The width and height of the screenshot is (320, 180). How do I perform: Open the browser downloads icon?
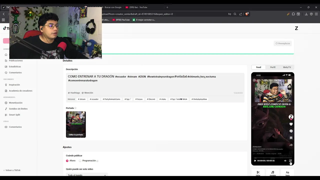click(306, 14)
